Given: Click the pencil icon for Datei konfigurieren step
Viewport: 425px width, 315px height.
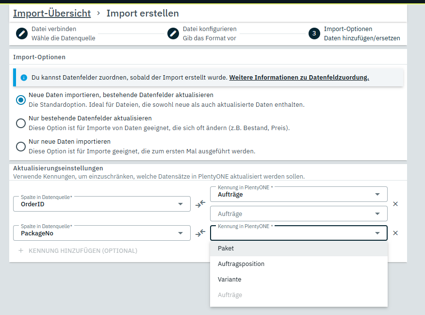Looking at the screenshot, I should pyautogui.click(x=173, y=33).
